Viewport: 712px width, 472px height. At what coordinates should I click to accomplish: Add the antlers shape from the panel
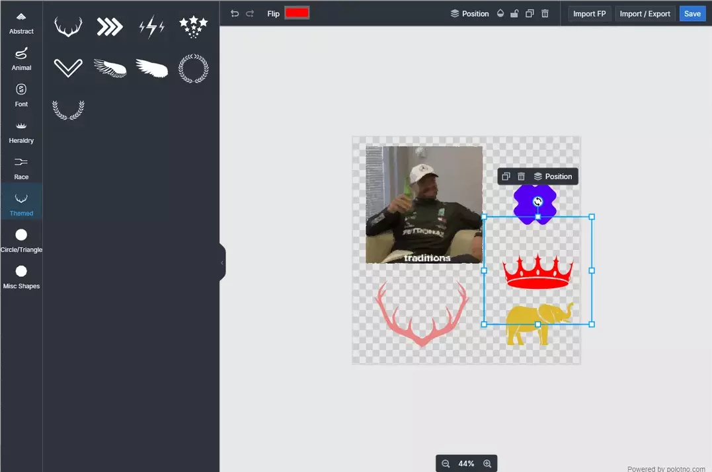68,27
